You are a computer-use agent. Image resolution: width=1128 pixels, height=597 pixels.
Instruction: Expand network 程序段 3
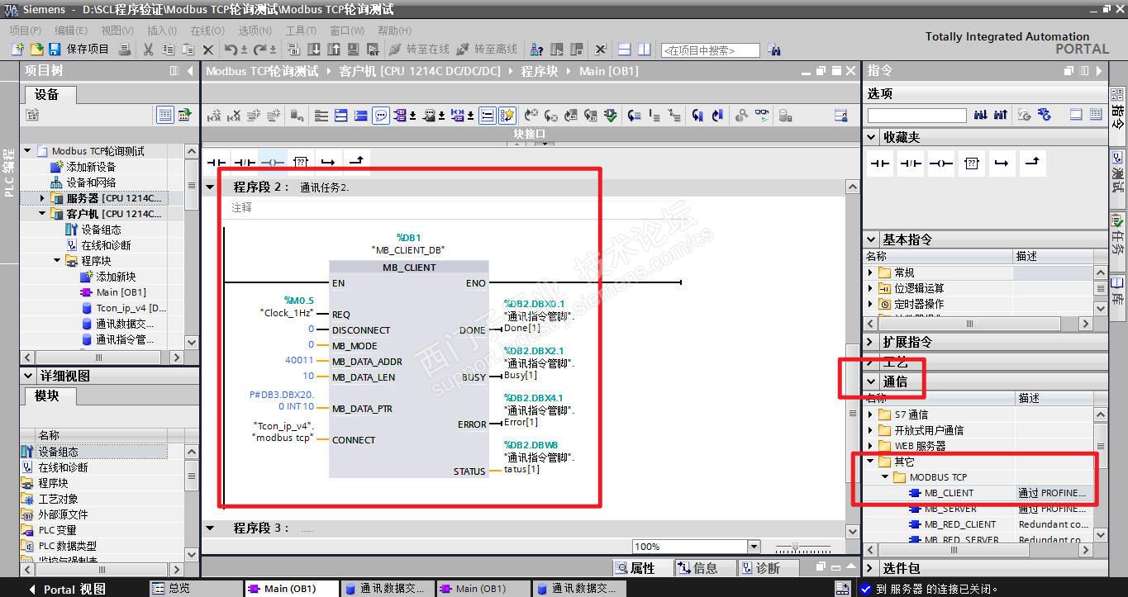(x=210, y=528)
